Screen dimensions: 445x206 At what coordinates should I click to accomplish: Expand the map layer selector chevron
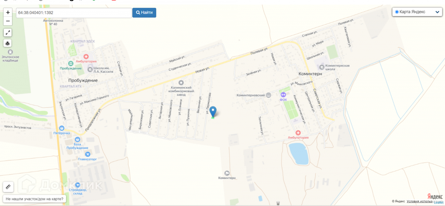437,12
